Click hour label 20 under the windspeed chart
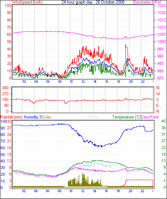The height and width of the screenshot is (199, 167). coord(131,82)
